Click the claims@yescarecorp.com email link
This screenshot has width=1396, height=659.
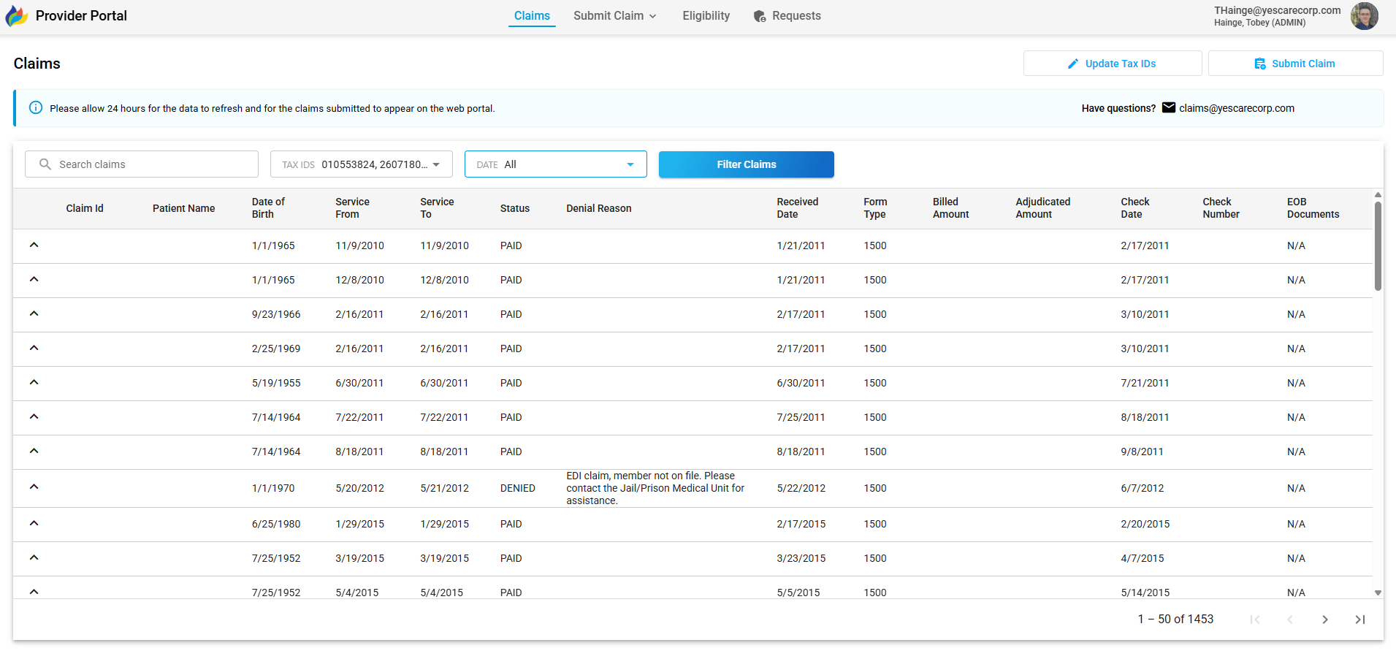tap(1237, 108)
